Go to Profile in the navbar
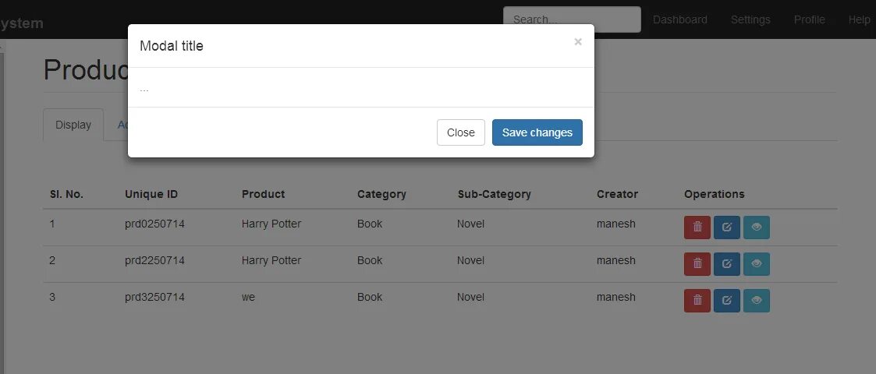 pyautogui.click(x=809, y=19)
